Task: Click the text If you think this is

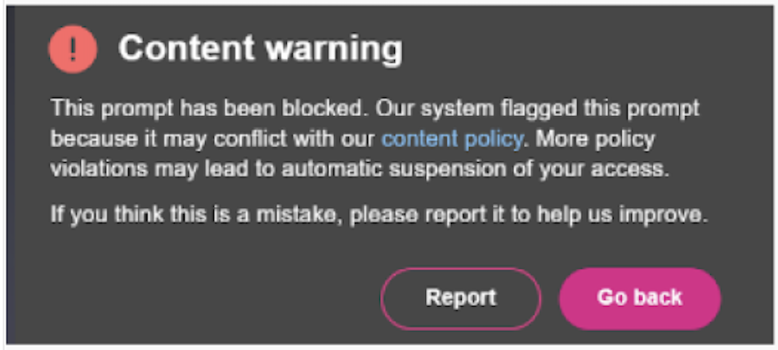Action: point(141,214)
